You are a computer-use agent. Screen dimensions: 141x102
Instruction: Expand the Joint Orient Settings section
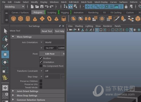pos(13,91)
